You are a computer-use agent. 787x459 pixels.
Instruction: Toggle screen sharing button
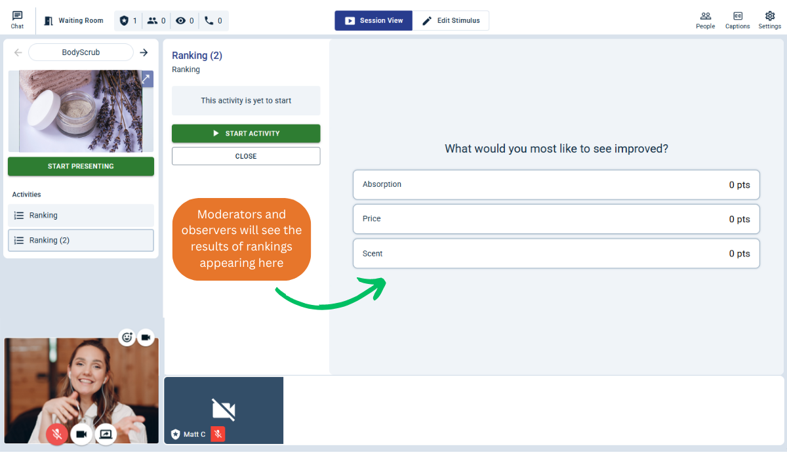point(106,433)
